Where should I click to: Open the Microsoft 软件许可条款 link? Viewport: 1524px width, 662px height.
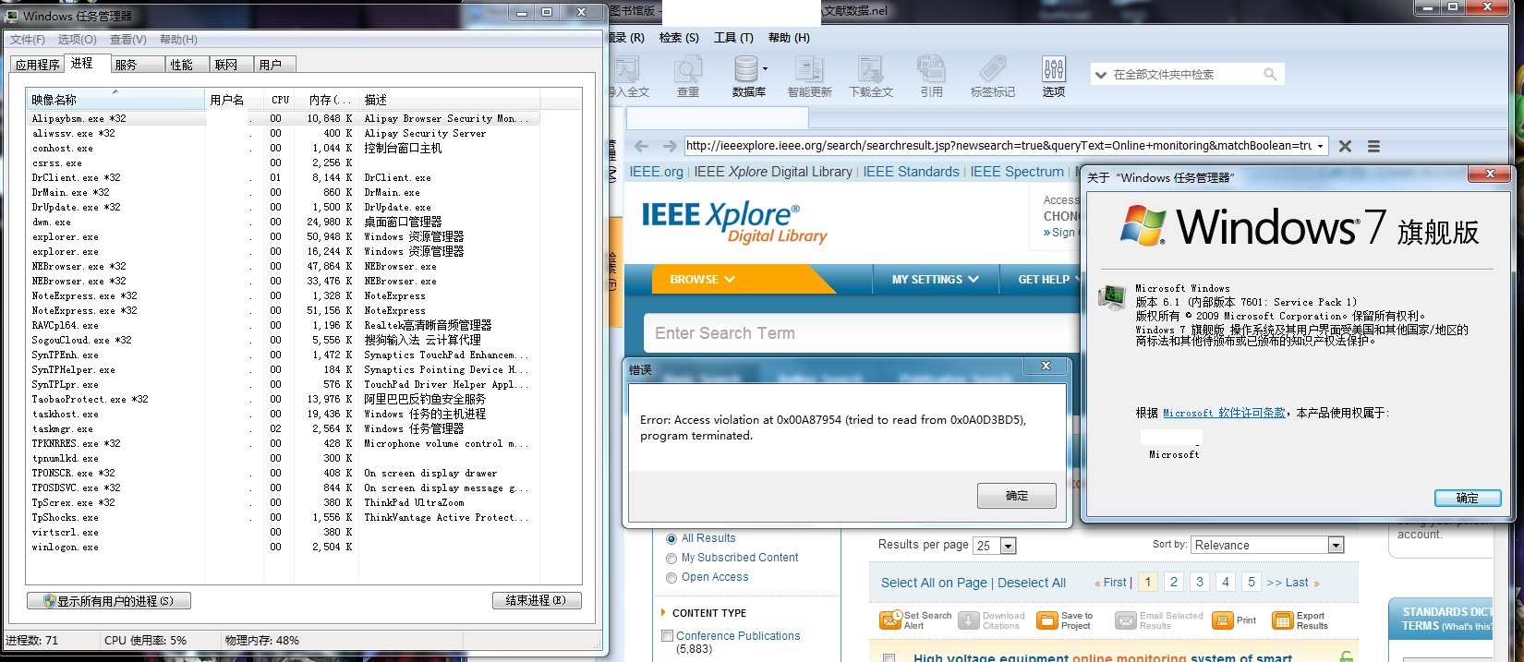(1224, 413)
